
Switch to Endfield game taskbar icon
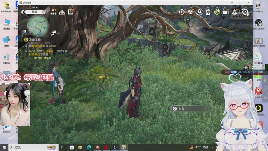coord(124,147)
